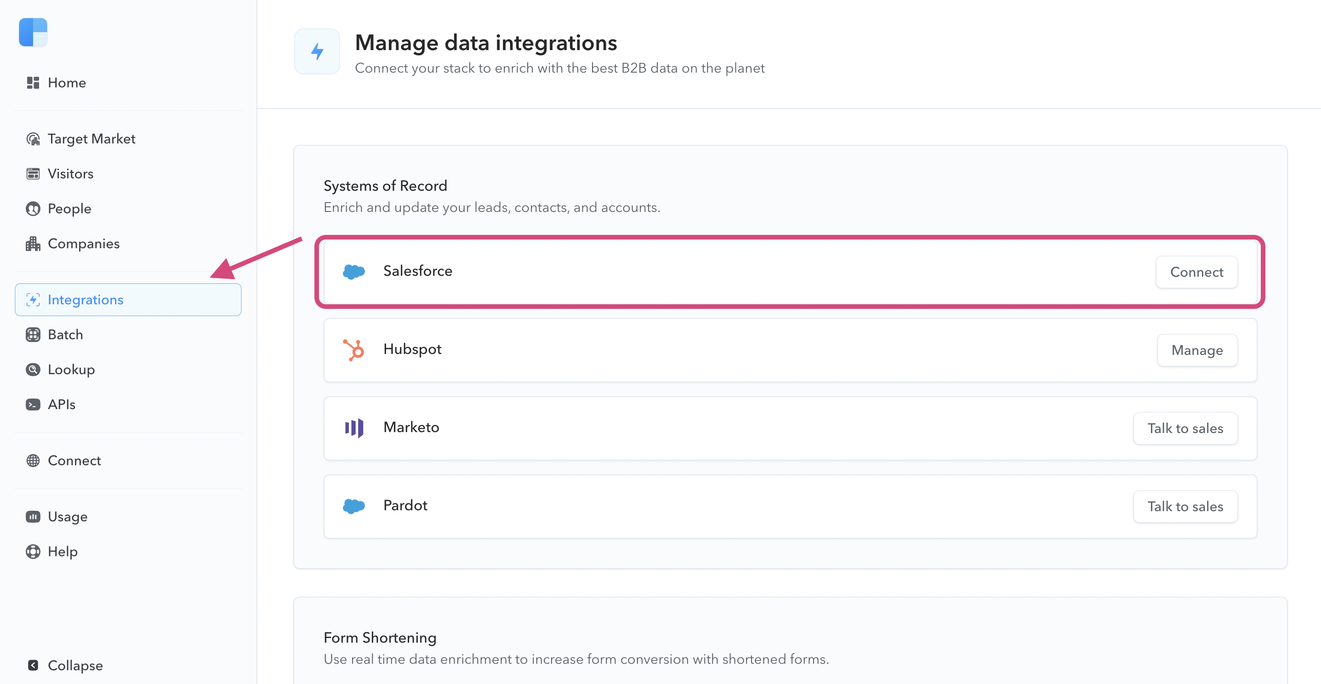Click the 'Connect your stack to enrich' subtitle
This screenshot has height=684, width=1321.
point(559,68)
